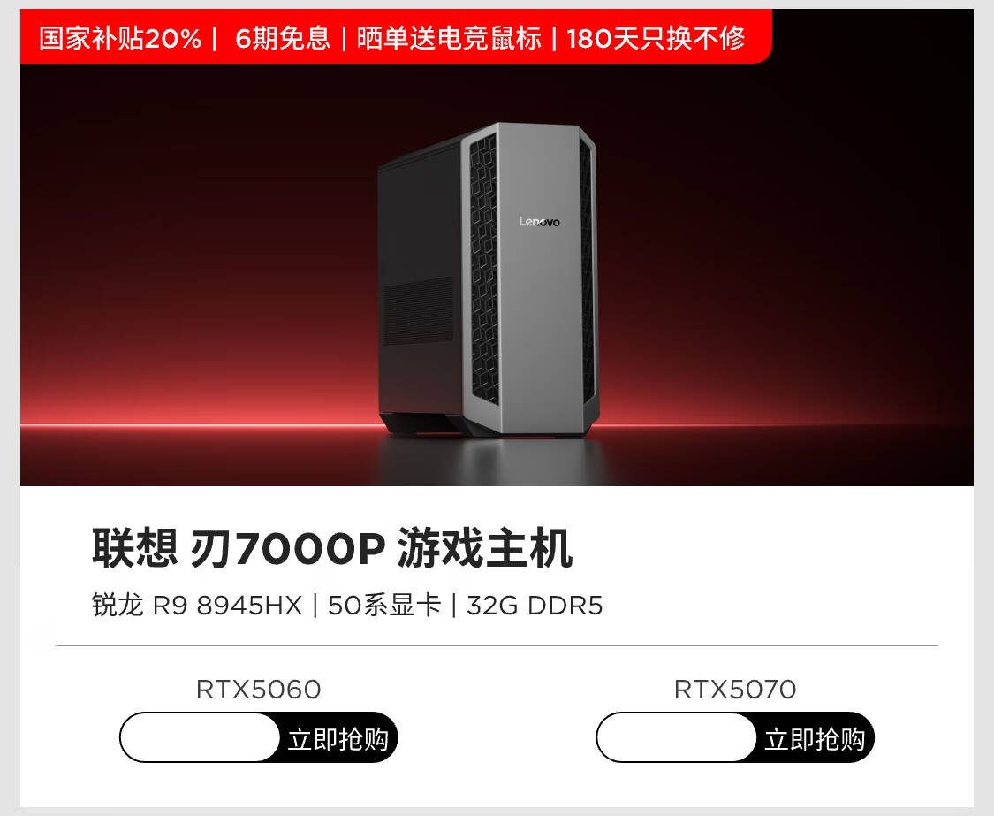Click the right honeycomb mesh strip on the tower
The height and width of the screenshot is (816, 994).
(587, 266)
